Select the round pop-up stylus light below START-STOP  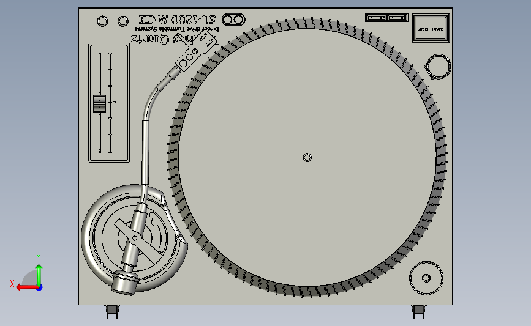coord(438,67)
